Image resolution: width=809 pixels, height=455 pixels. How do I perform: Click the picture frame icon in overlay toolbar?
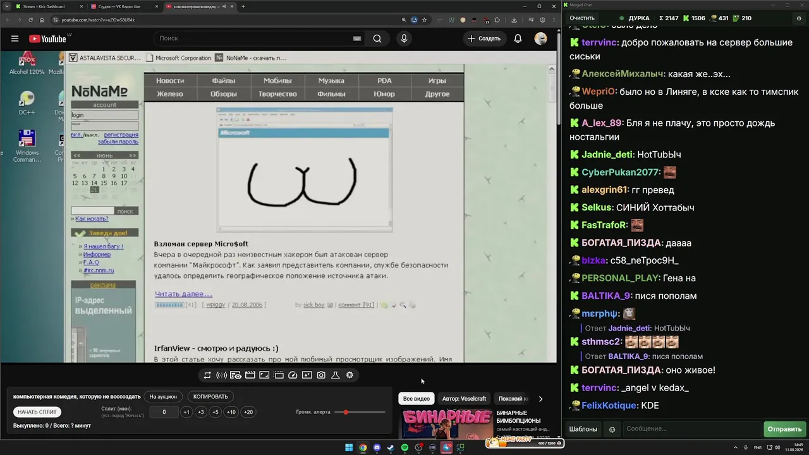click(264, 375)
